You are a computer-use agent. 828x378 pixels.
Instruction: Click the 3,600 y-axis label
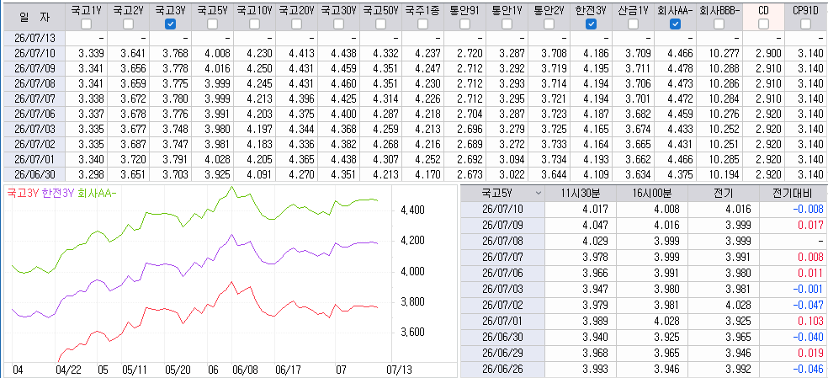point(413,332)
